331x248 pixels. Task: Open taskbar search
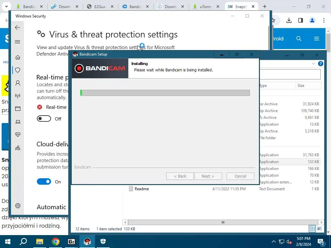point(23,242)
